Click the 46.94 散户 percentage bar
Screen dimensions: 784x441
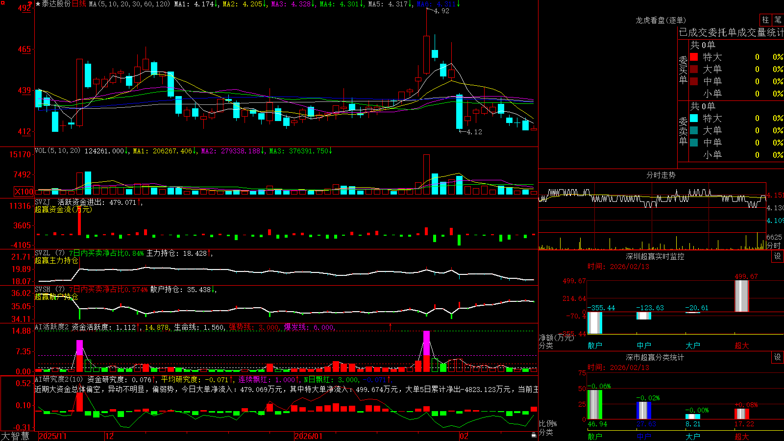pos(595,405)
